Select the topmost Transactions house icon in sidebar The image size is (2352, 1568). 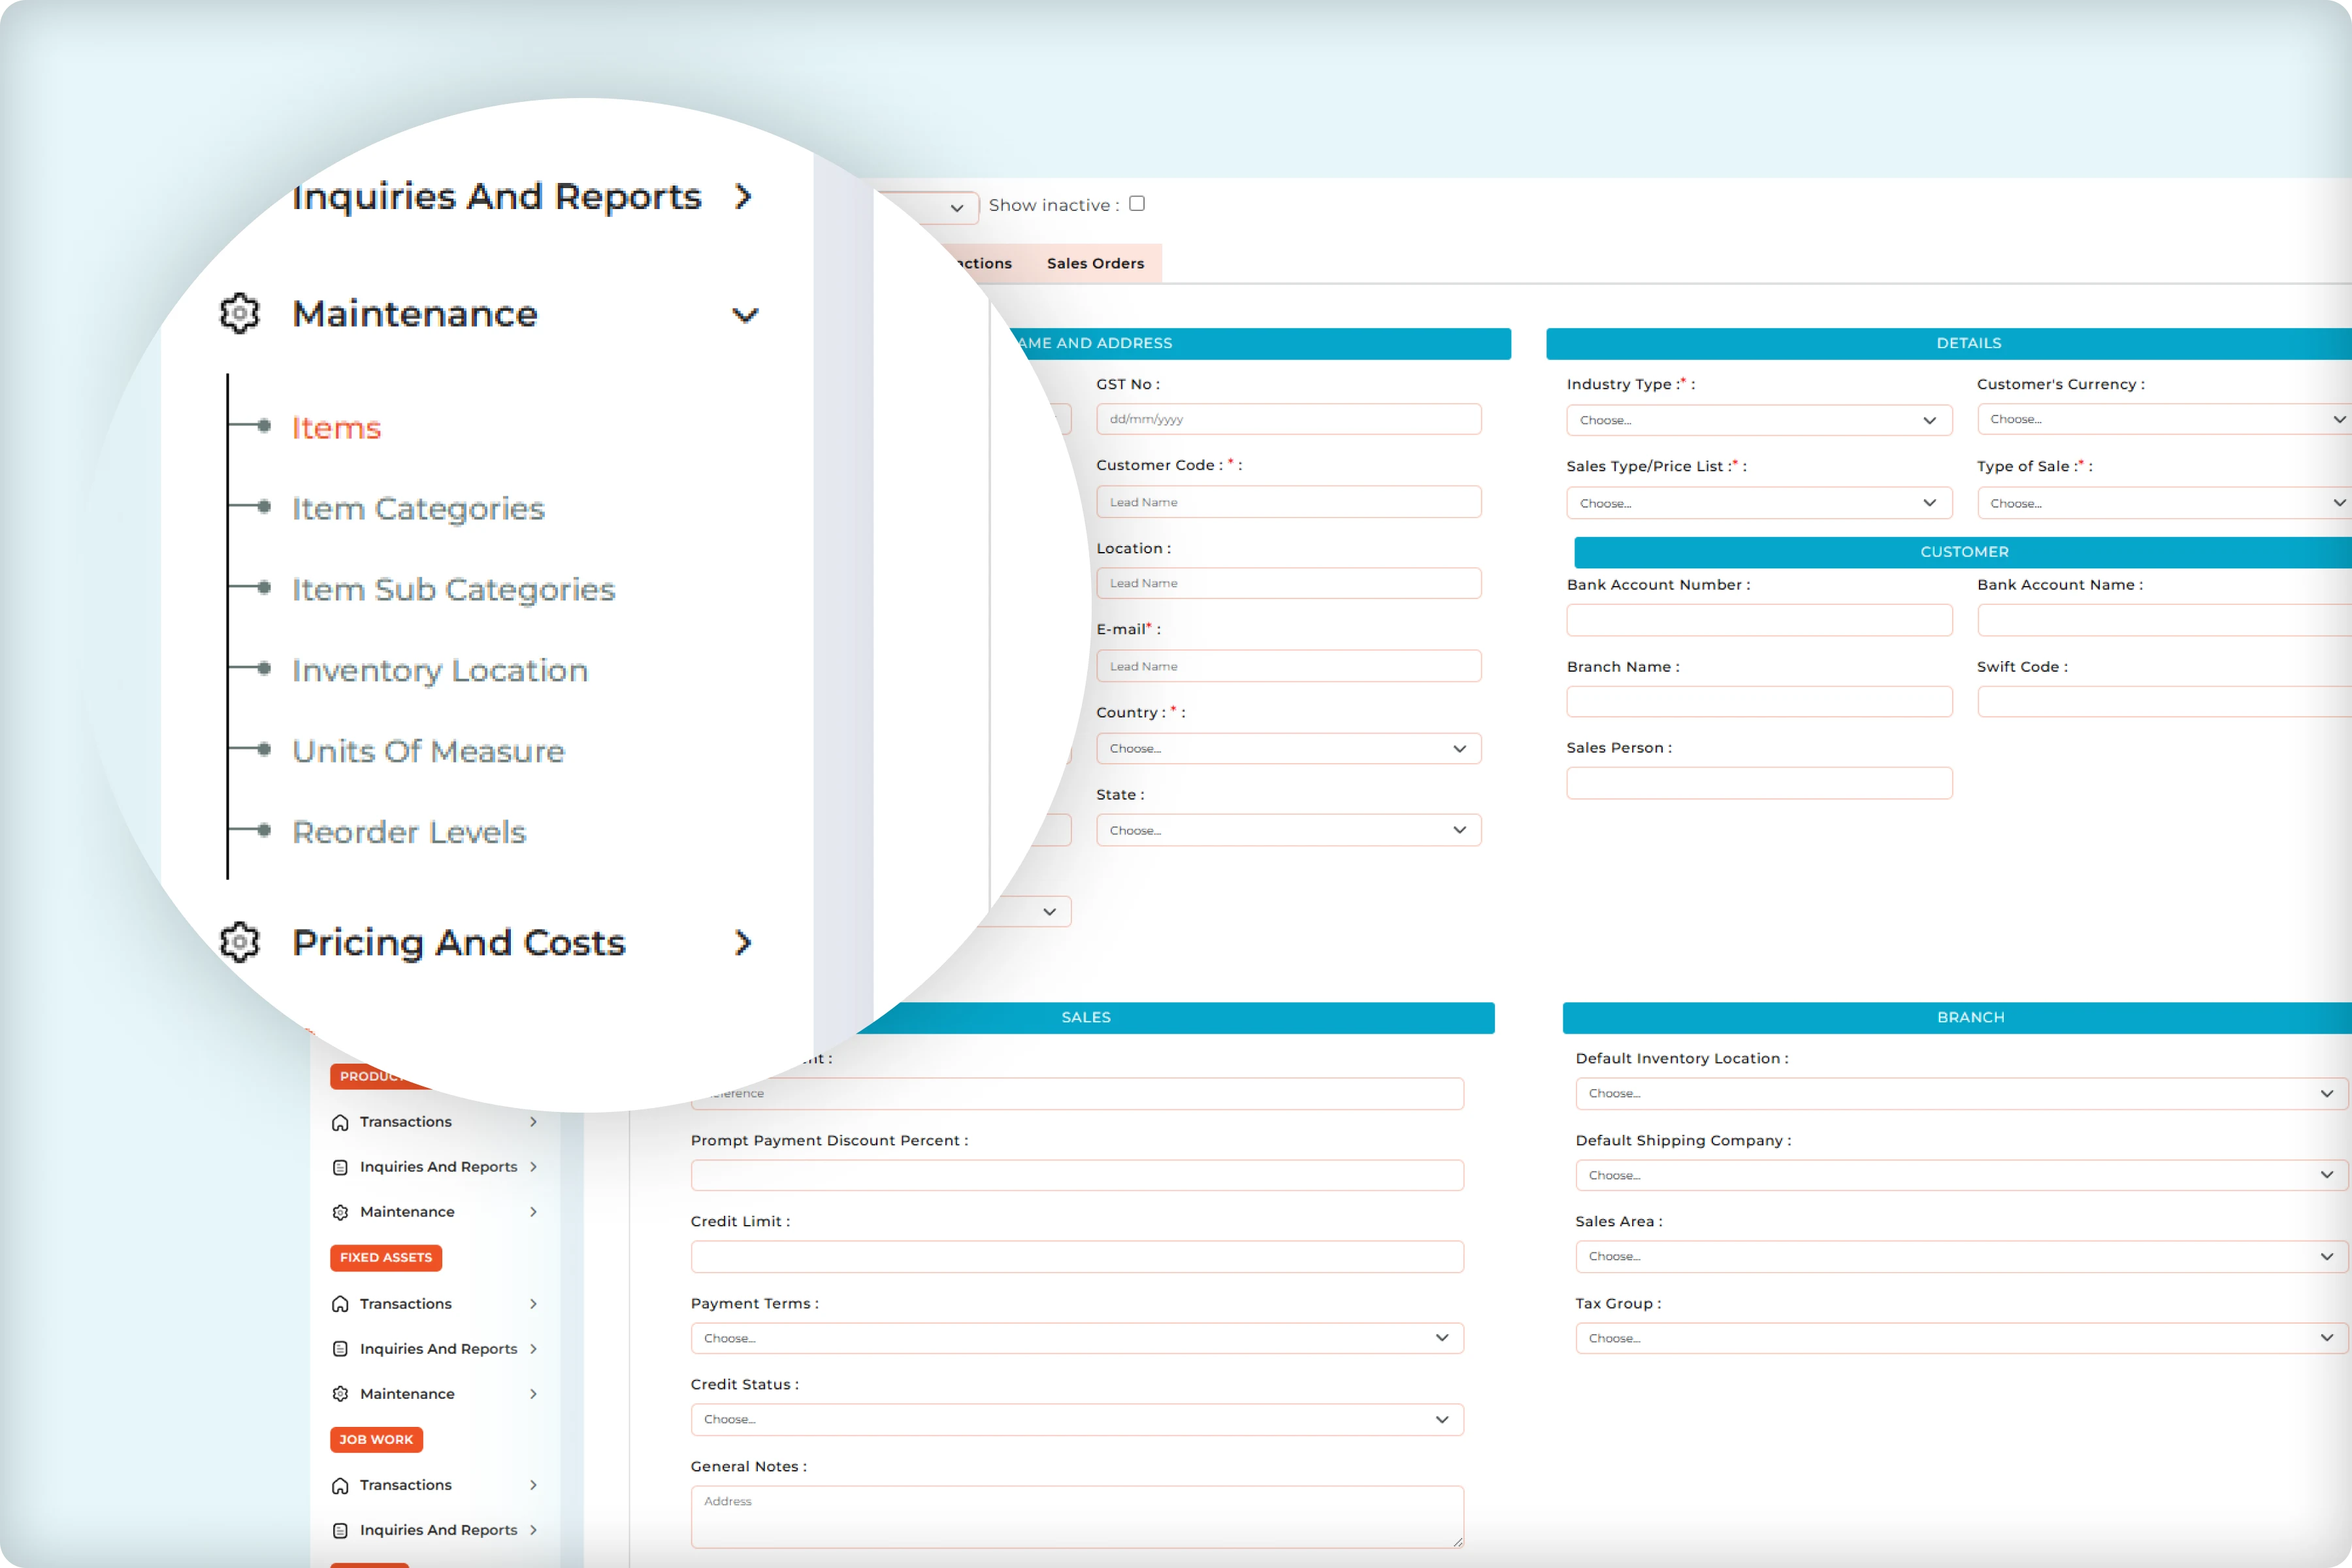tap(341, 1122)
